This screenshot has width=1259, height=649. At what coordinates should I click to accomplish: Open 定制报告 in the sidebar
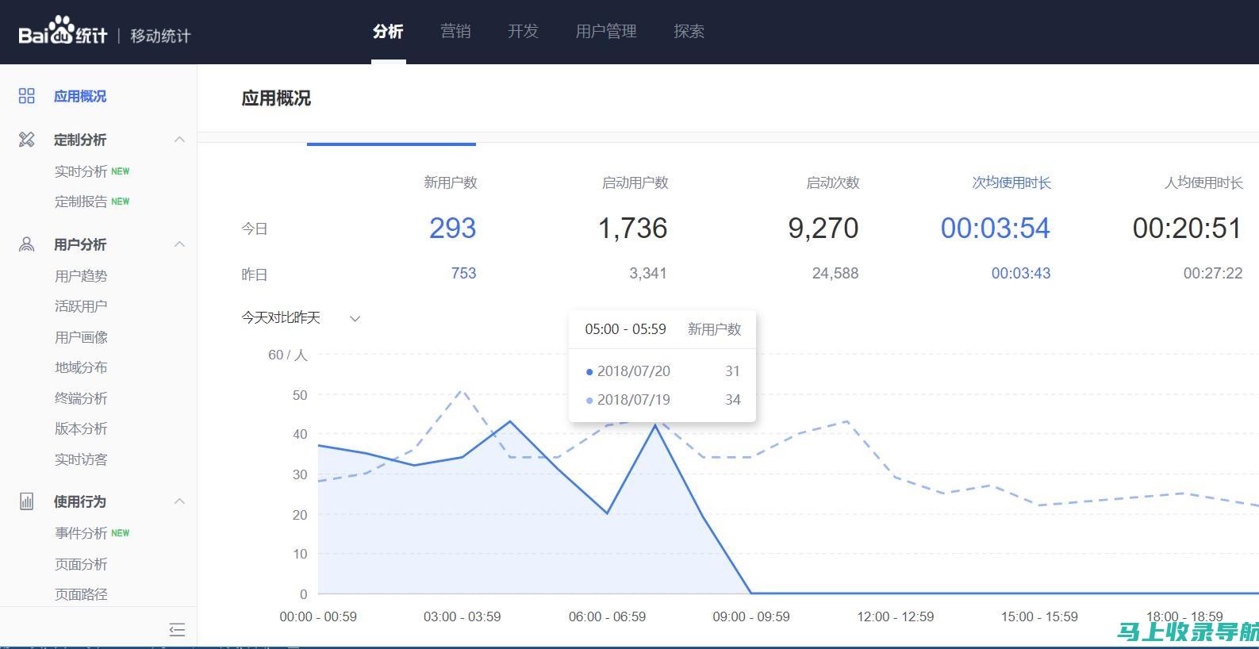click(x=81, y=202)
